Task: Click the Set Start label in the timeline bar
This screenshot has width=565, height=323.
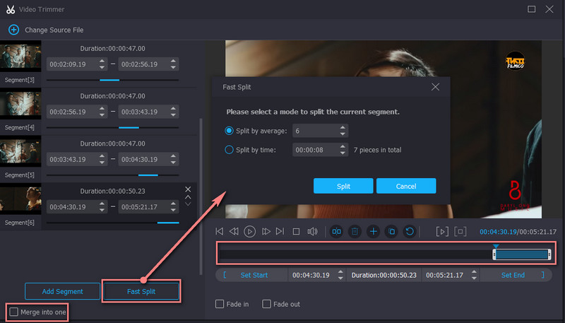Action: pyautogui.click(x=254, y=275)
